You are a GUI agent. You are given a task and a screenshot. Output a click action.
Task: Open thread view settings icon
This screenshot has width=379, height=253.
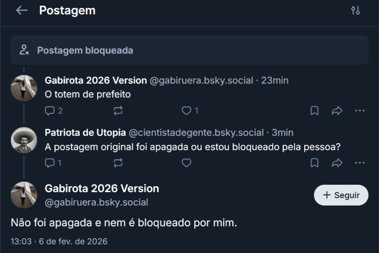[x=355, y=11]
